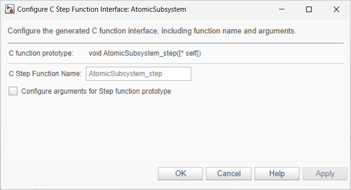Screen dimensions: 351x190
Task: Enable Configure arguments for Step function prototype checkbox
Action: click(x=13, y=91)
